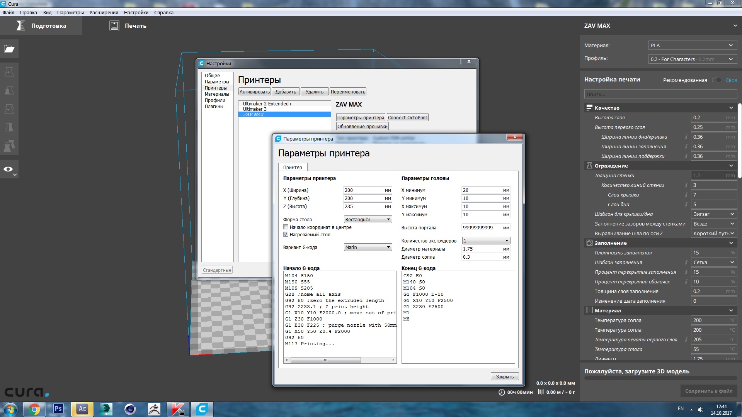742x417 pixels.
Task: Click the Connect OctoPrint button
Action: (x=408, y=117)
